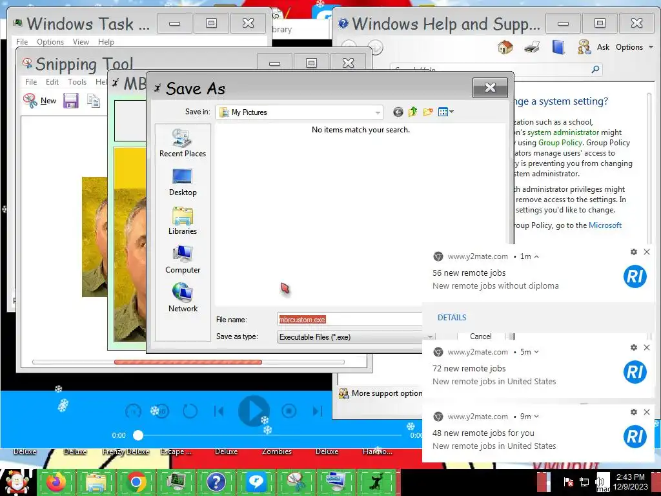Open Firefox from the taskbar

click(56, 482)
